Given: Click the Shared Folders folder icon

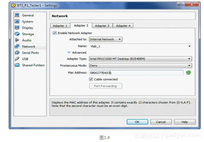Looking at the screenshot, I should 17,65.
